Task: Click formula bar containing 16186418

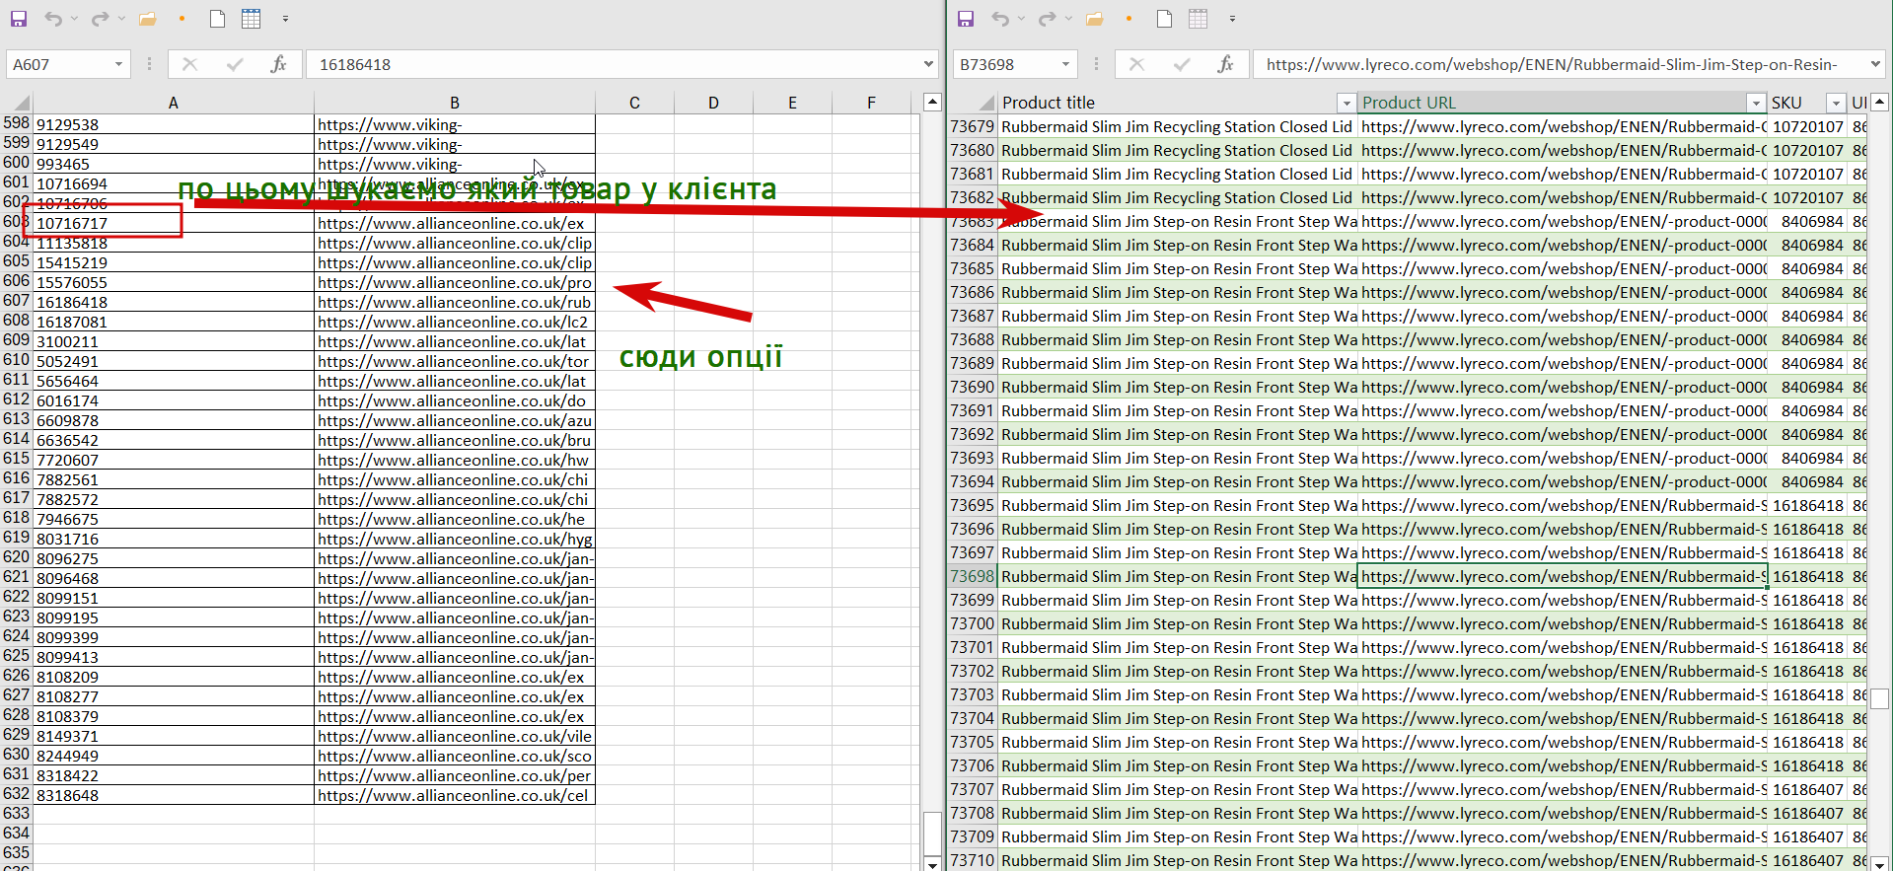Action: click(612, 64)
